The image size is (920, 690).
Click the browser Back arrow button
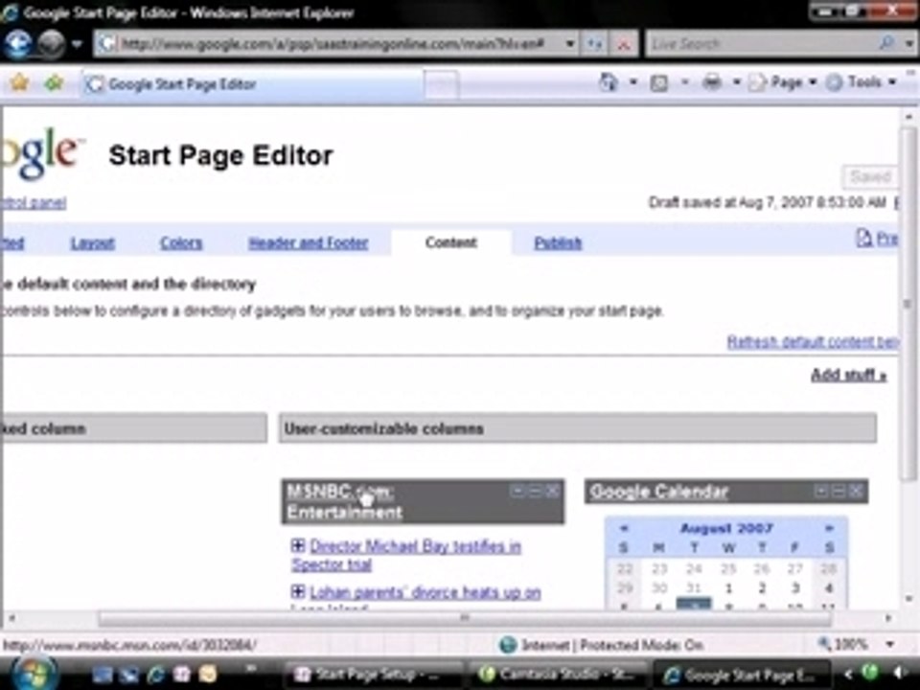pos(17,44)
